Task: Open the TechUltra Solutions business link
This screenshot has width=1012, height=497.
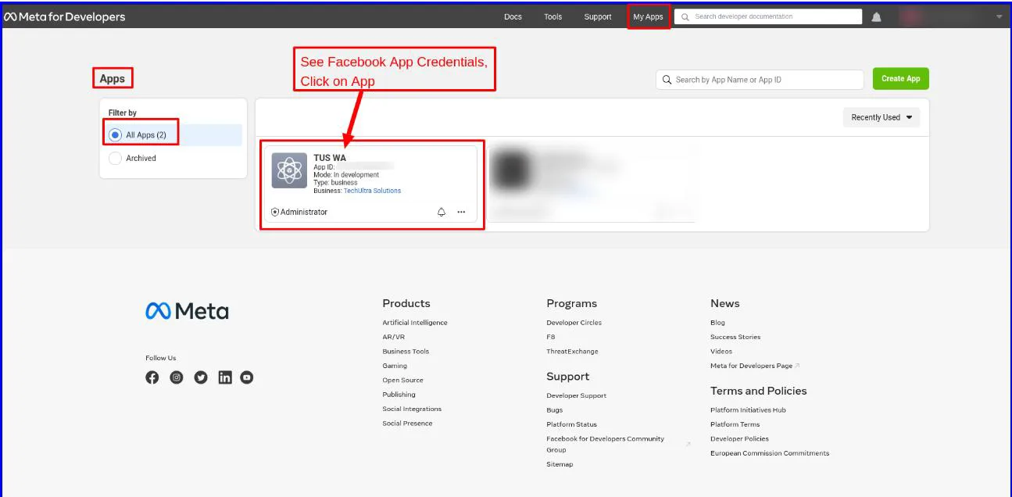Action: 372,191
